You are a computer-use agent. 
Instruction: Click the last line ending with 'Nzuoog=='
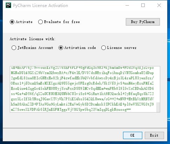click(x=71, y=110)
